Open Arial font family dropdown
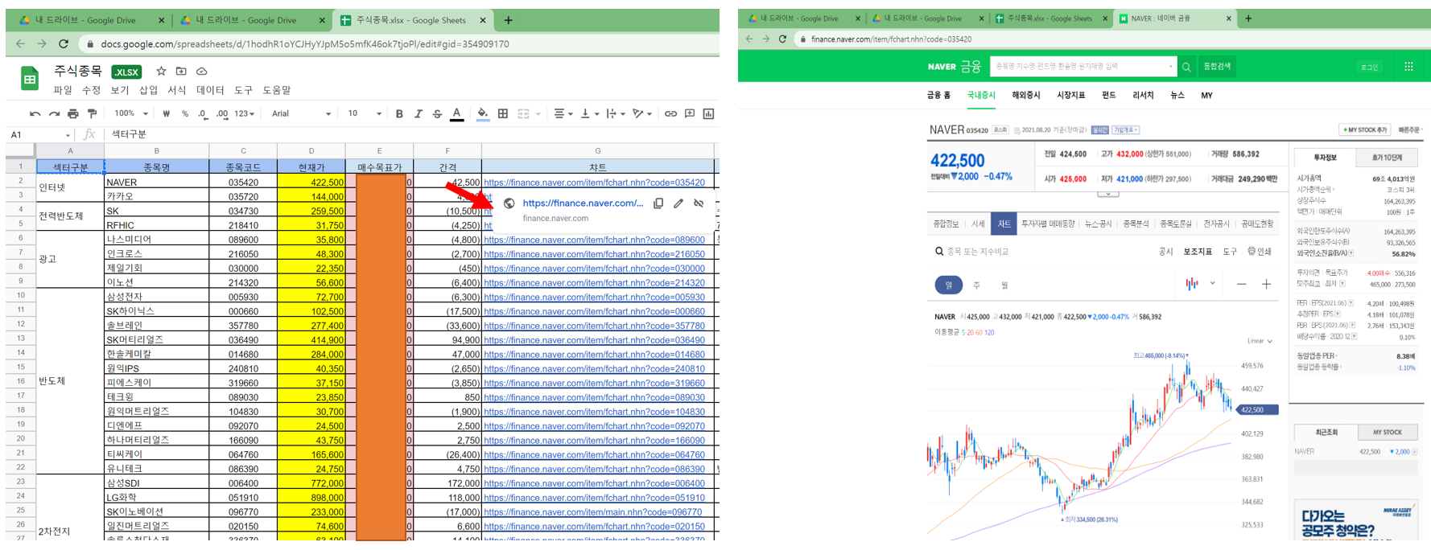 click(x=301, y=114)
